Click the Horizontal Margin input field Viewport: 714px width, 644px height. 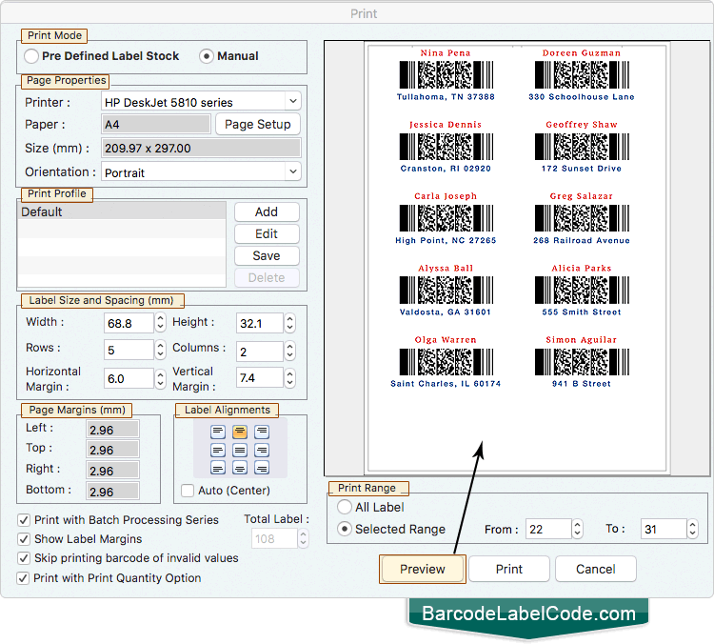coord(129,378)
